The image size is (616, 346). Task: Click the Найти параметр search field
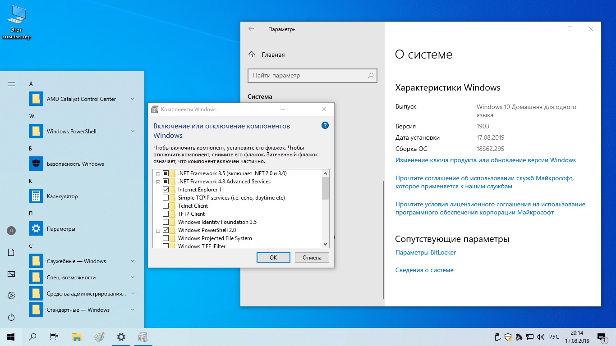[x=312, y=76]
